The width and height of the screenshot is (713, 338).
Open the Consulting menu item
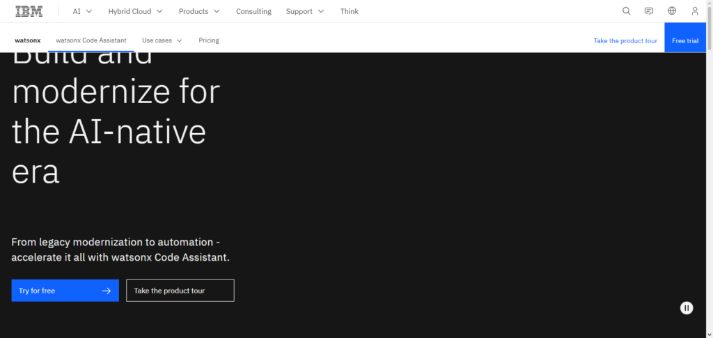click(x=253, y=11)
